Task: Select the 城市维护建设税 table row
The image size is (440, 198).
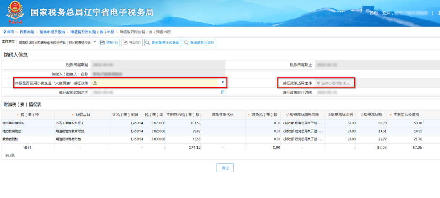Action: [220, 123]
